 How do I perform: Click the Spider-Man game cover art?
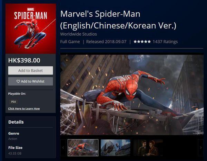pyautogui.click(x=31, y=28)
